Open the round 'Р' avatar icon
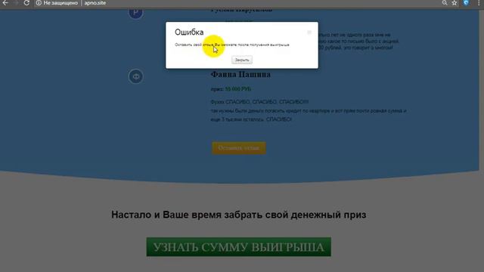484x272 pixels. [x=136, y=13]
